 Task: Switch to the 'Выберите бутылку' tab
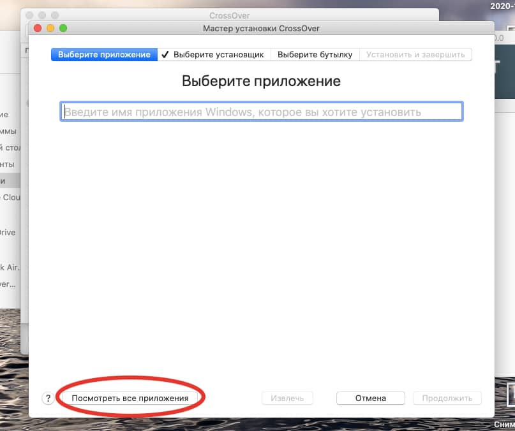click(x=315, y=54)
